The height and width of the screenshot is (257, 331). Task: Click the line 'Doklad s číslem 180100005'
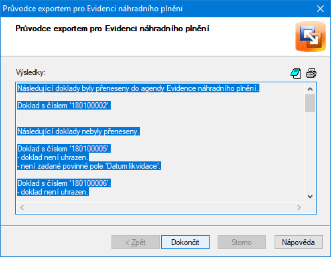(64, 149)
